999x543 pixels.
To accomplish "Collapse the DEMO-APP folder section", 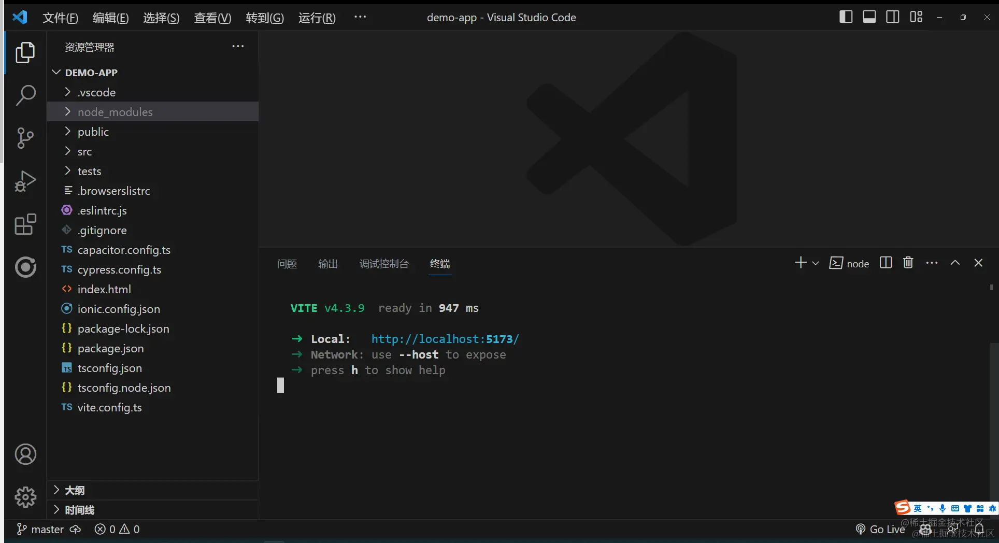I will pyautogui.click(x=153, y=73).
